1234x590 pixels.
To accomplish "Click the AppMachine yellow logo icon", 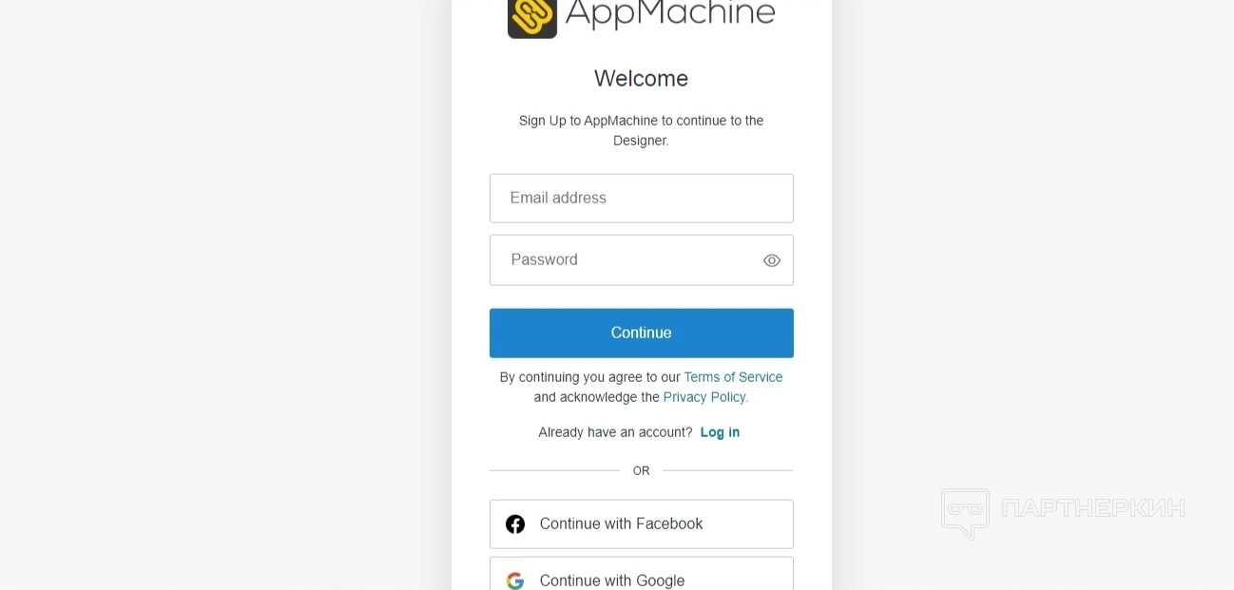I will (x=532, y=17).
